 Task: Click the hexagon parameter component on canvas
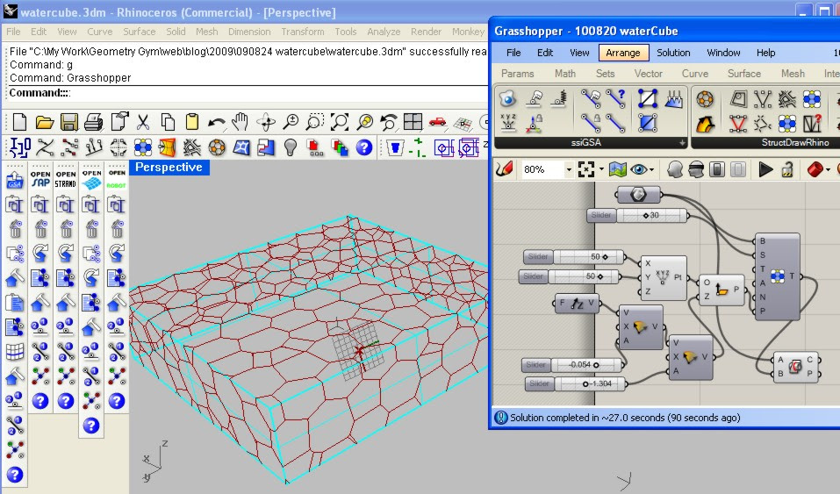pos(638,195)
